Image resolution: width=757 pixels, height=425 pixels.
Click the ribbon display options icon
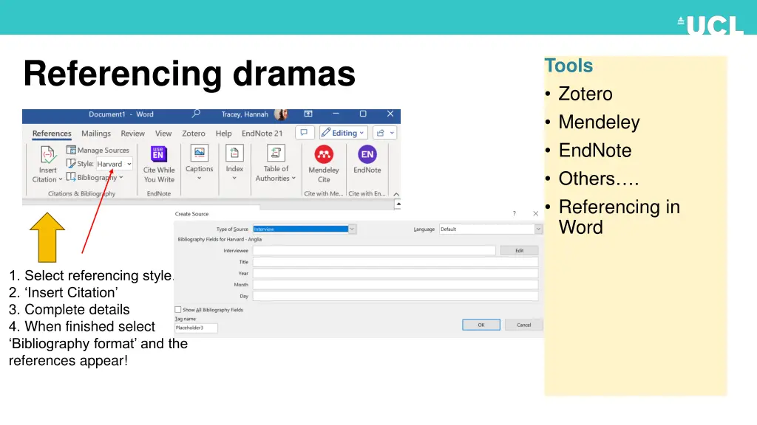[308, 114]
